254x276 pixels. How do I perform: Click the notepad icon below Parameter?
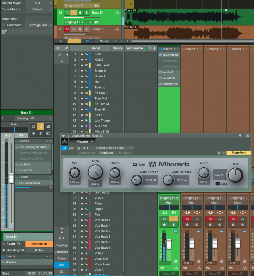coord(4,32)
